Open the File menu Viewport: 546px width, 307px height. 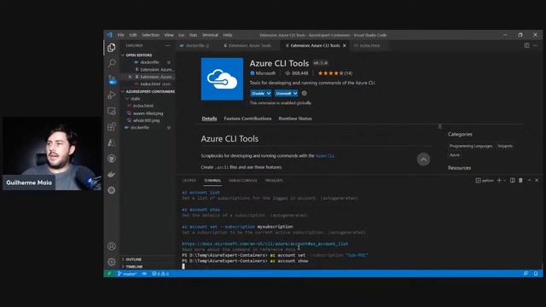[121, 35]
